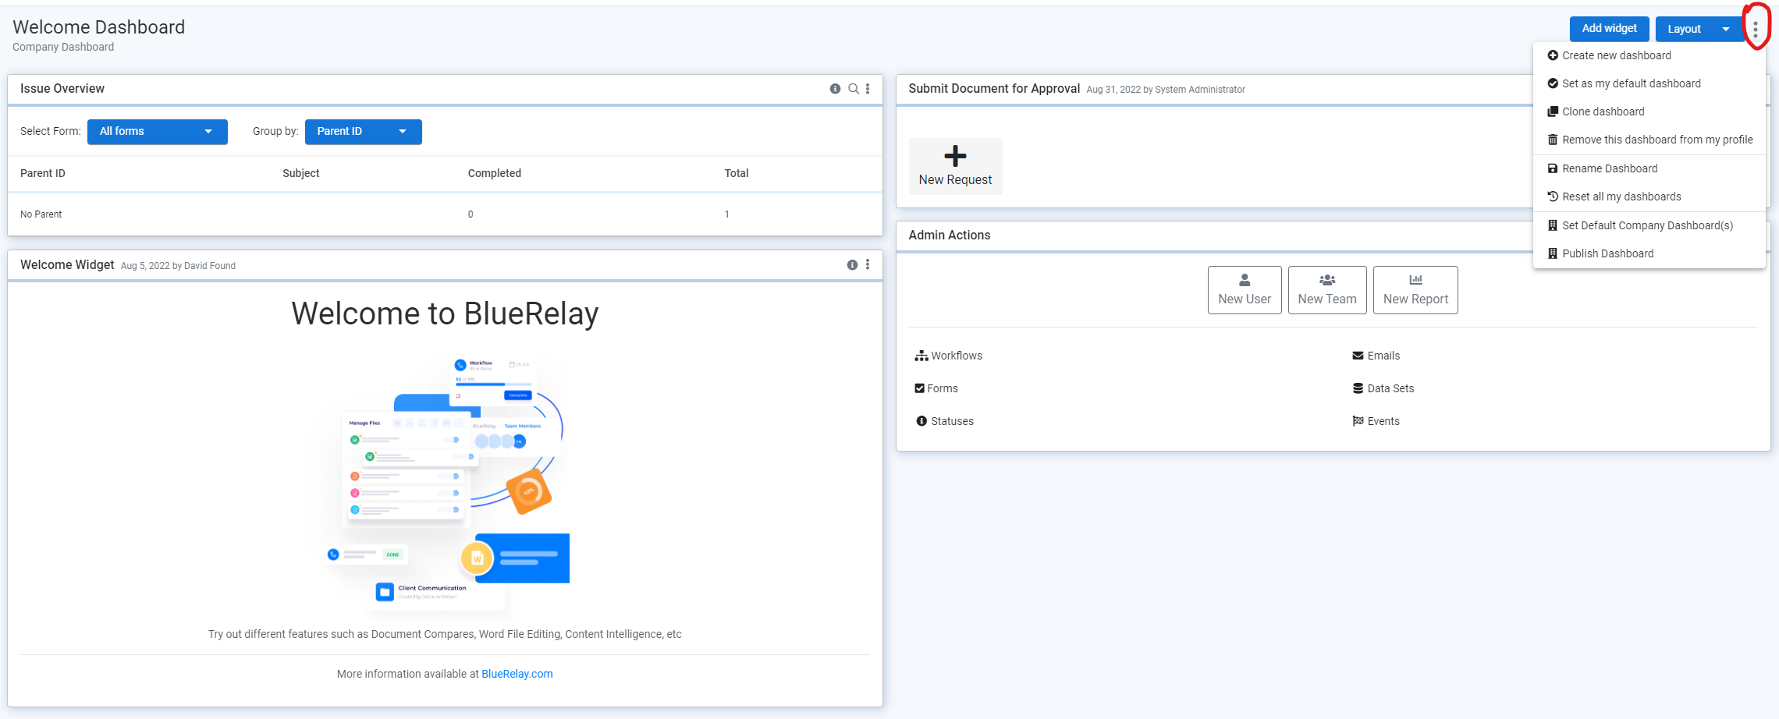Screen dimensions: 1779x719
Task: Click building icon beside Publish Dashboard
Action: [x=1553, y=253]
